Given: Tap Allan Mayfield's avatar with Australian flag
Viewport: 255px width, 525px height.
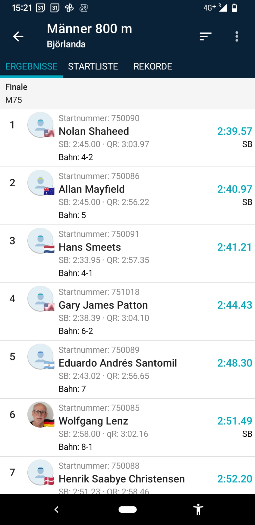Looking at the screenshot, I should pos(40,183).
